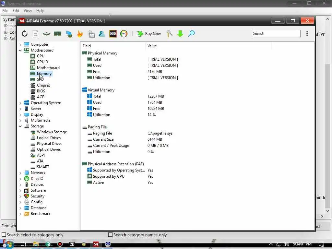Collapse the Motherboard tree node
The width and height of the screenshot is (332, 249).
[20, 50]
